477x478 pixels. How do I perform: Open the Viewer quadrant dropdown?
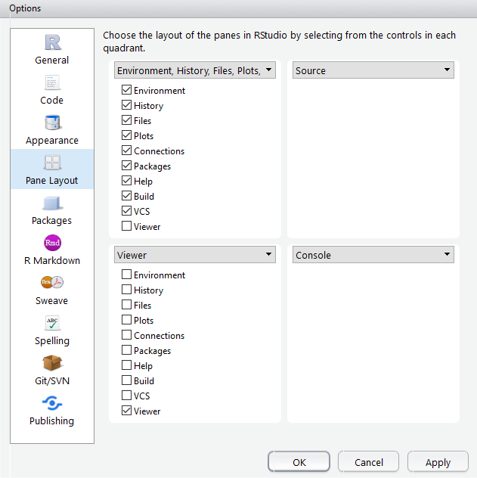(x=195, y=255)
